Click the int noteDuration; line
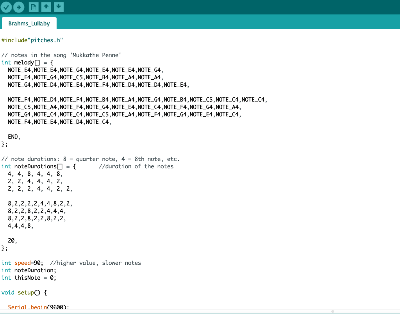The image size is (400, 314). click(x=29, y=270)
